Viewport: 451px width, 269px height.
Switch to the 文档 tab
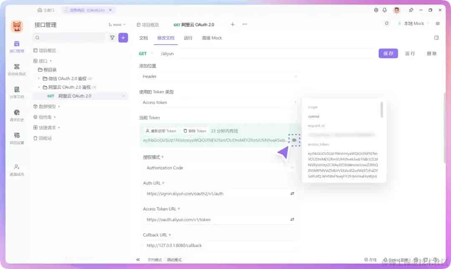(x=143, y=38)
